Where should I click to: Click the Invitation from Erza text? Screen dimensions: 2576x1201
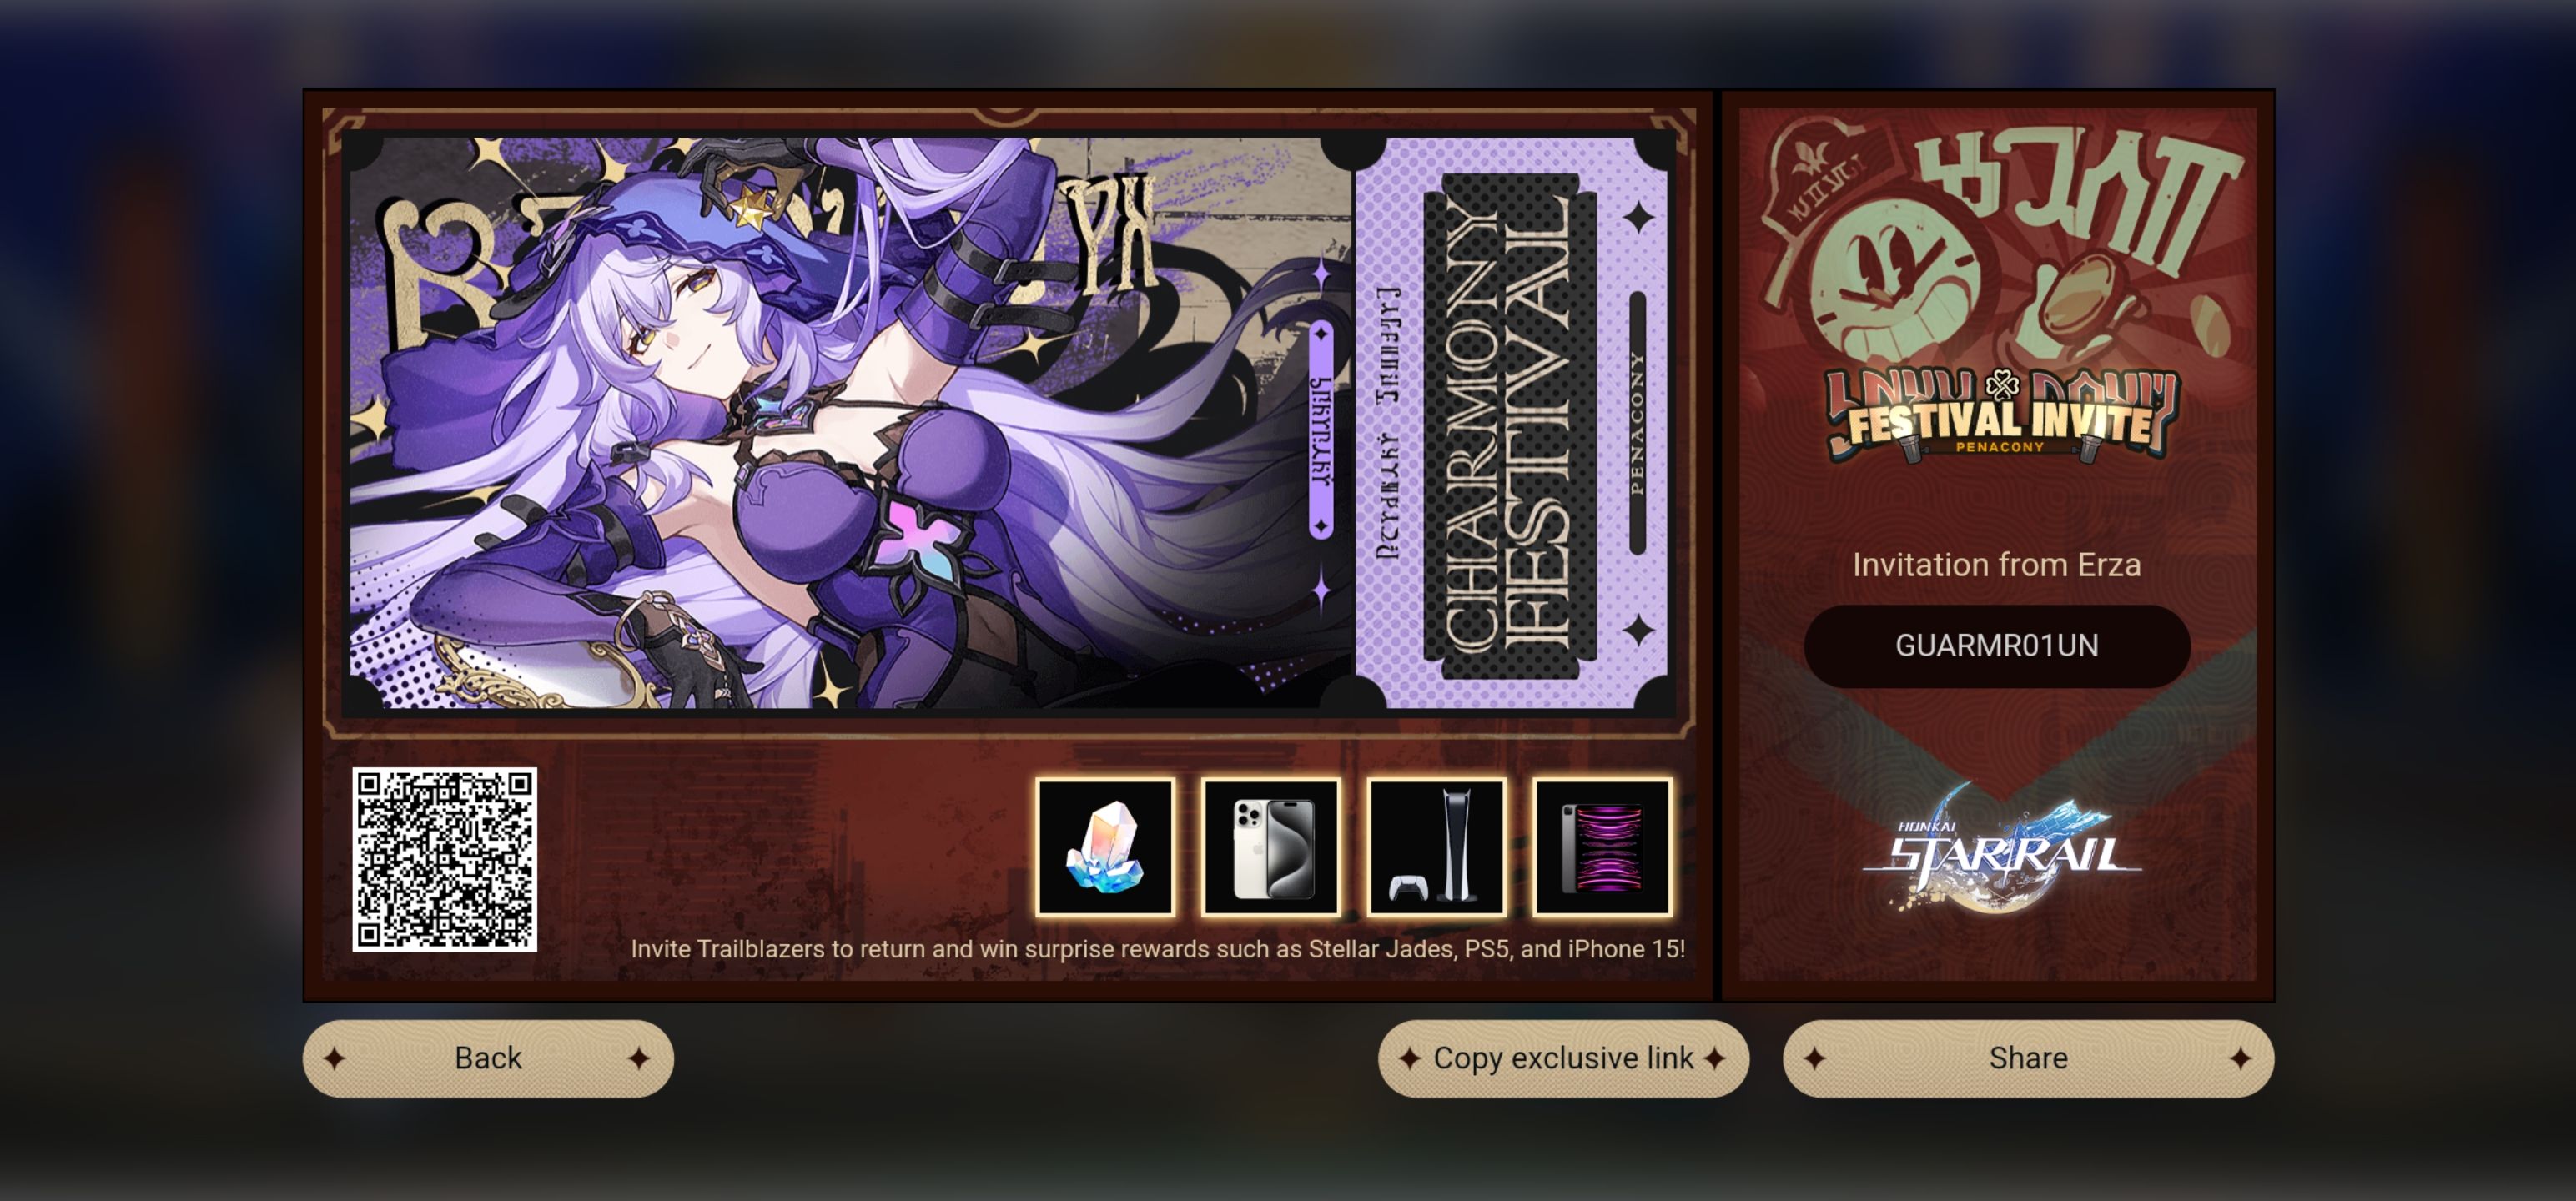point(1997,565)
